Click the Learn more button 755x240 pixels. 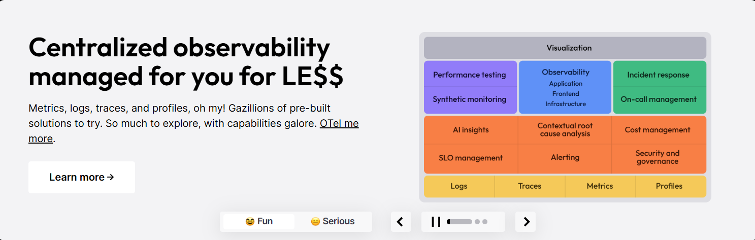[82, 177]
